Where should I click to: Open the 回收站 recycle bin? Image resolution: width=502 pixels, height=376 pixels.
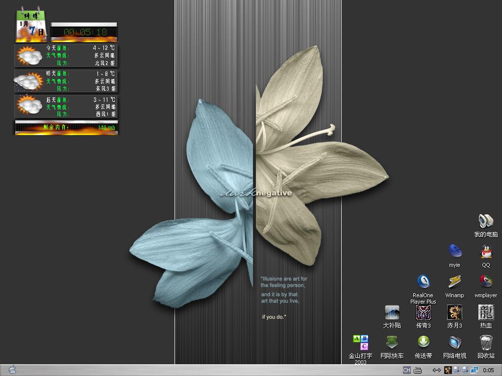click(x=486, y=342)
